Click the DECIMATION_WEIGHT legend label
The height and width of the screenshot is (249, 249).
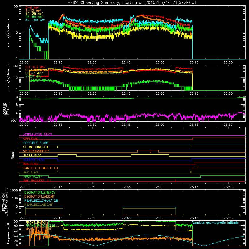(40, 196)
